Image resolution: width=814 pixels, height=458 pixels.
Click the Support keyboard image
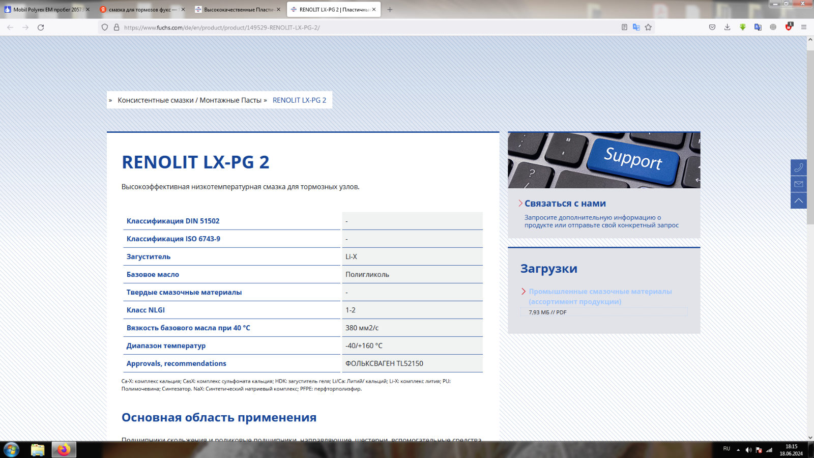[604, 160]
